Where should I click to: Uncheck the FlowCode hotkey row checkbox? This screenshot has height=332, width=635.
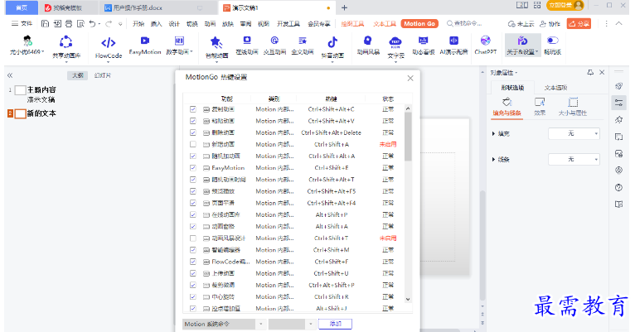[x=193, y=262]
